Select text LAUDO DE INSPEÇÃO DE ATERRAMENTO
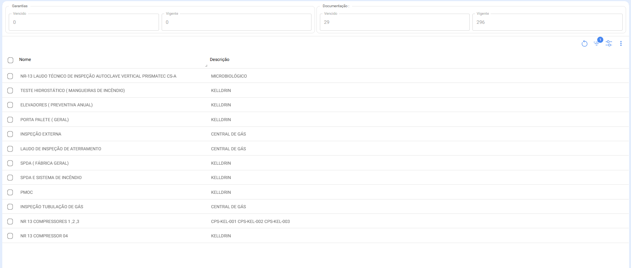Image resolution: width=631 pixels, height=268 pixels. 61,149
